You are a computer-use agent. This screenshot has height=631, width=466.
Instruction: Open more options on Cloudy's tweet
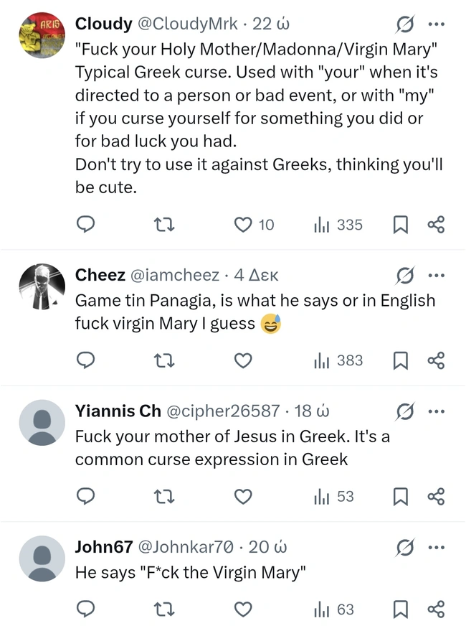pos(436,24)
